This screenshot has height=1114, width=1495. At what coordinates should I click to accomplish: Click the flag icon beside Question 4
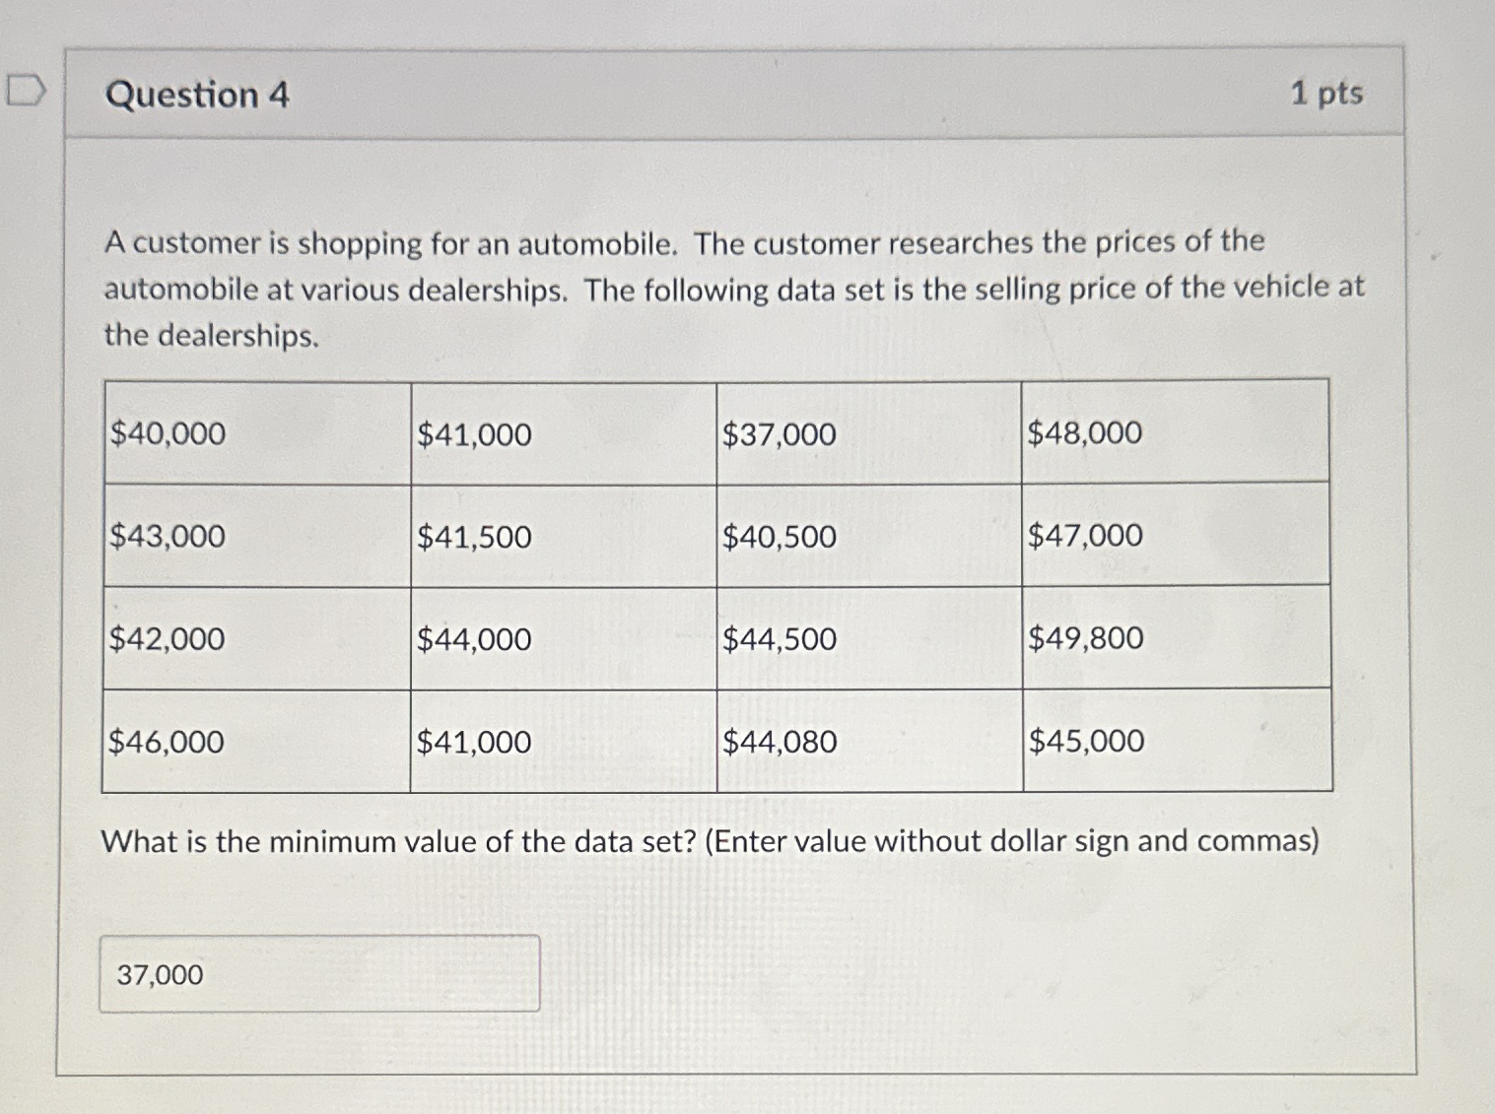click(x=25, y=89)
